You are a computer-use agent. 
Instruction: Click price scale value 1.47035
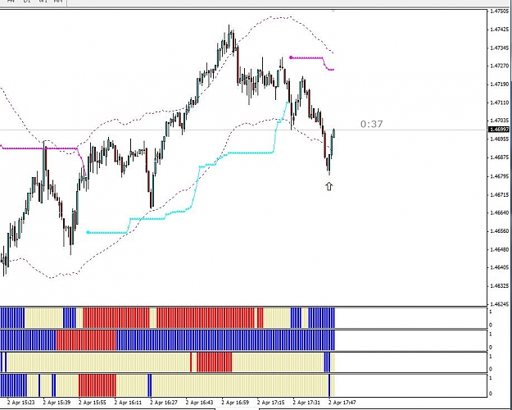click(x=499, y=121)
